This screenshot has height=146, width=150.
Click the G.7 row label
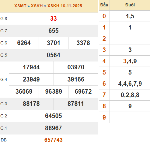tap(4, 31)
